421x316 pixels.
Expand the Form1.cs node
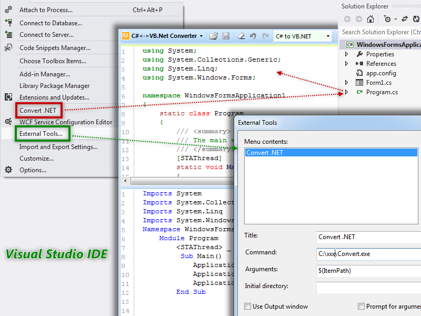pyautogui.click(x=346, y=82)
